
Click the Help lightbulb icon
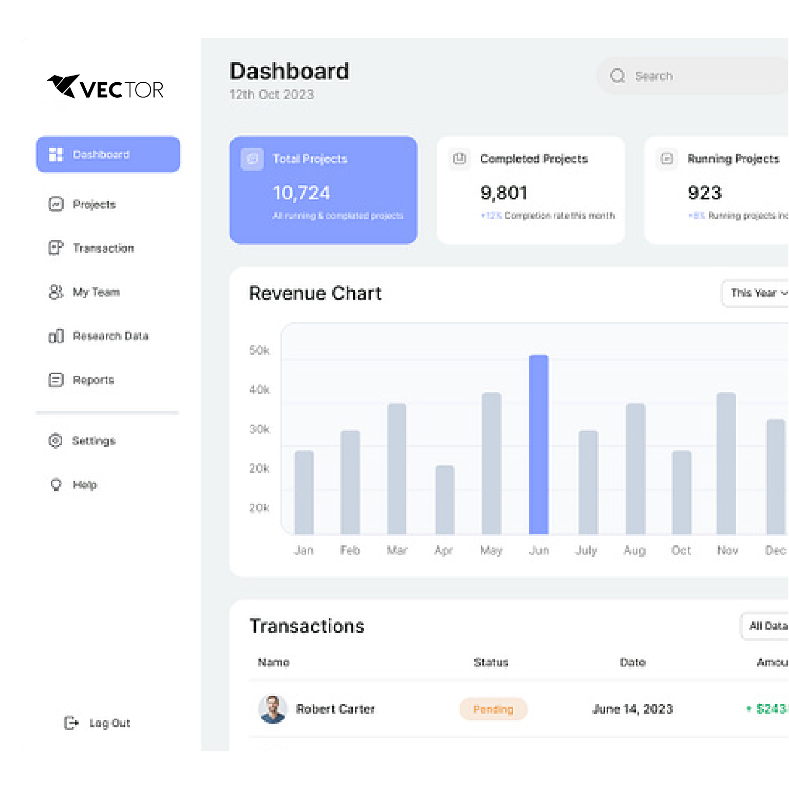pyautogui.click(x=55, y=484)
